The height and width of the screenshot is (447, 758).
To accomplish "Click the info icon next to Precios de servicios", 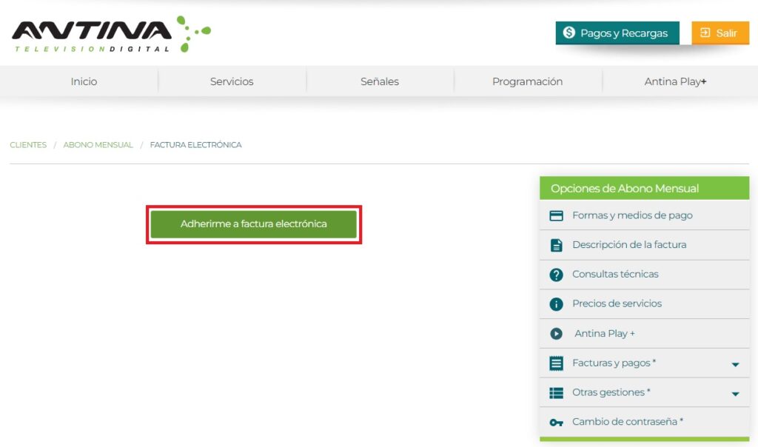I will click(x=557, y=304).
